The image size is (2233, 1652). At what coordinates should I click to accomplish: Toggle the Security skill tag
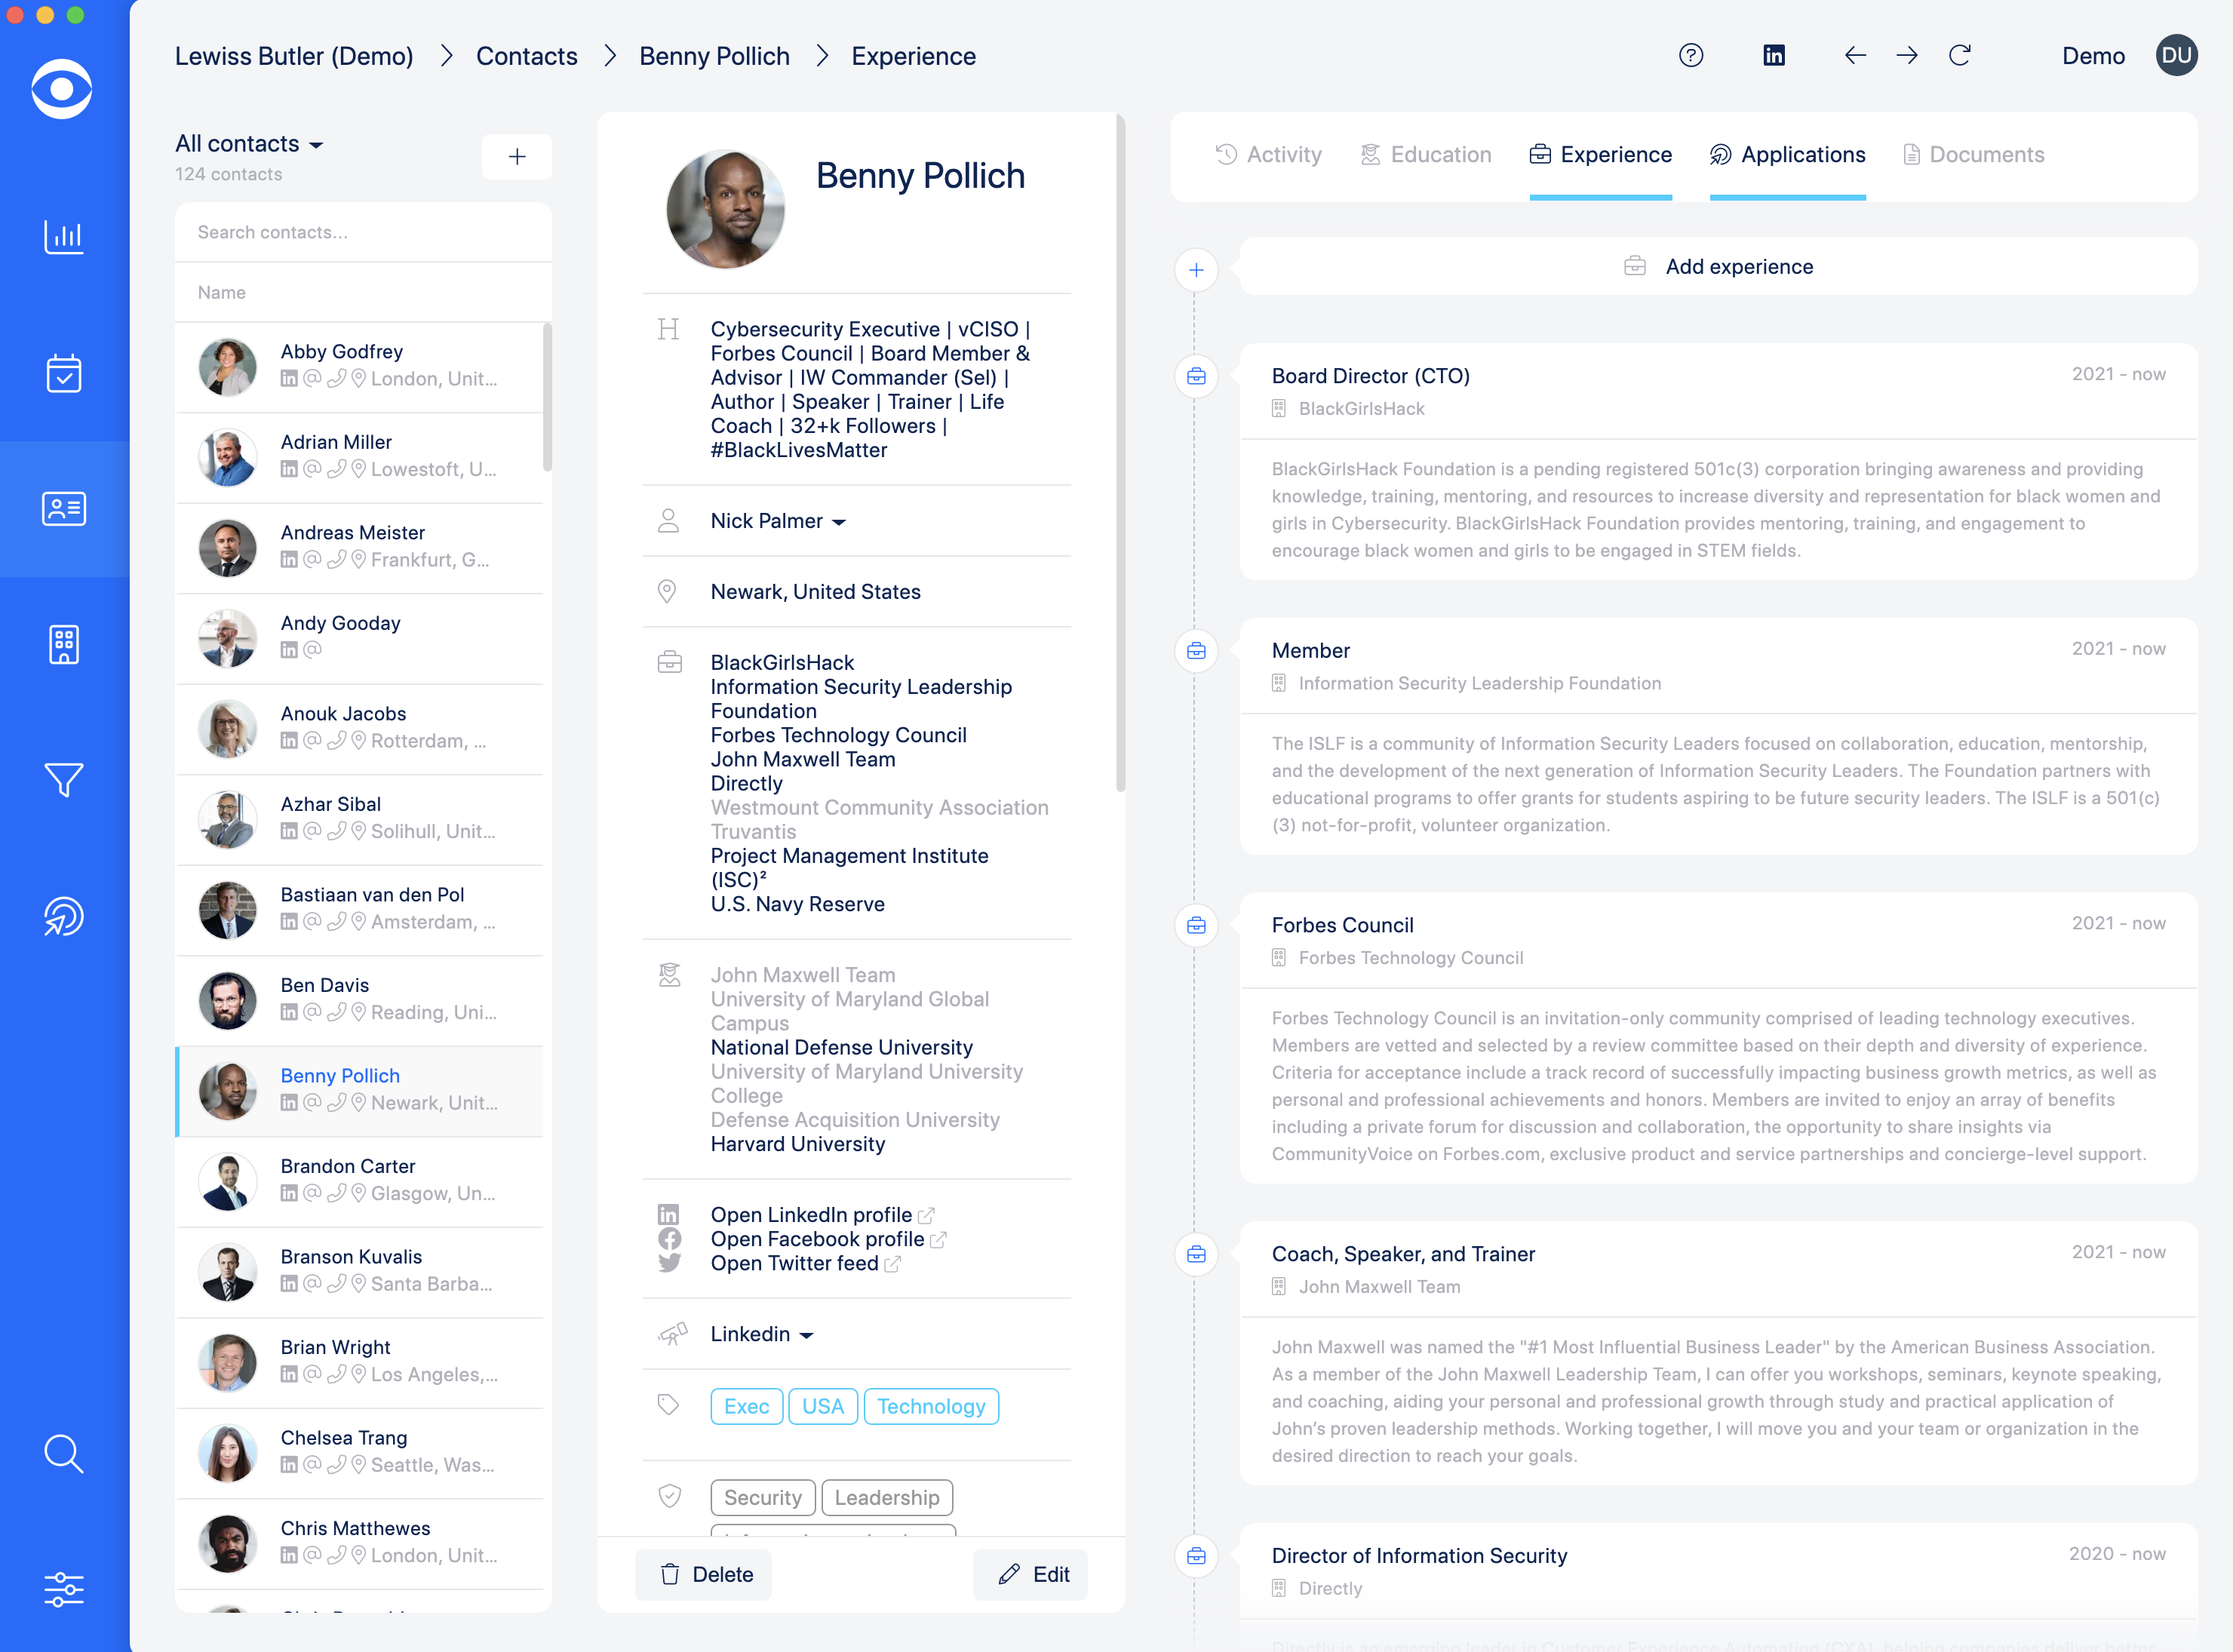[762, 1497]
